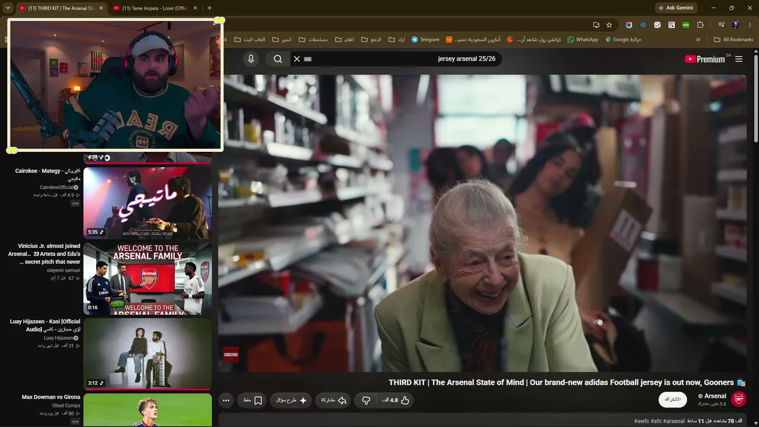Screen dimensions: 759x427
Task: Open the Chrome profile avatar
Action: 735,25
